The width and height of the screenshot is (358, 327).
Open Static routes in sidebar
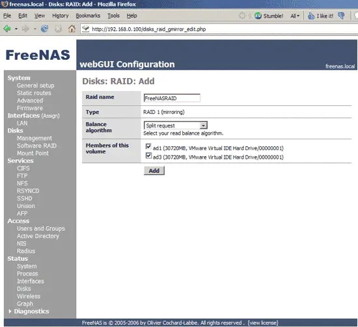coord(34,93)
